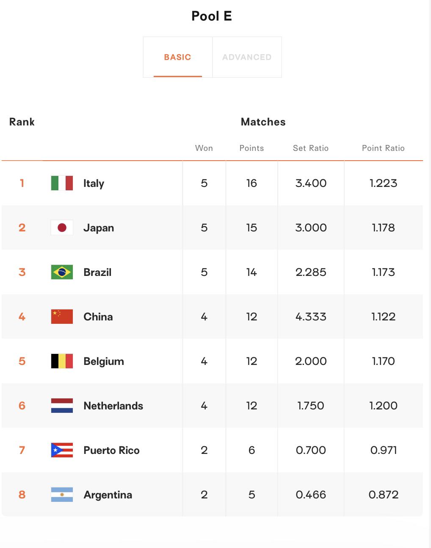Click the Puerto Rico team name
Viewport: 431px width, 548px height.
pyautogui.click(x=111, y=451)
